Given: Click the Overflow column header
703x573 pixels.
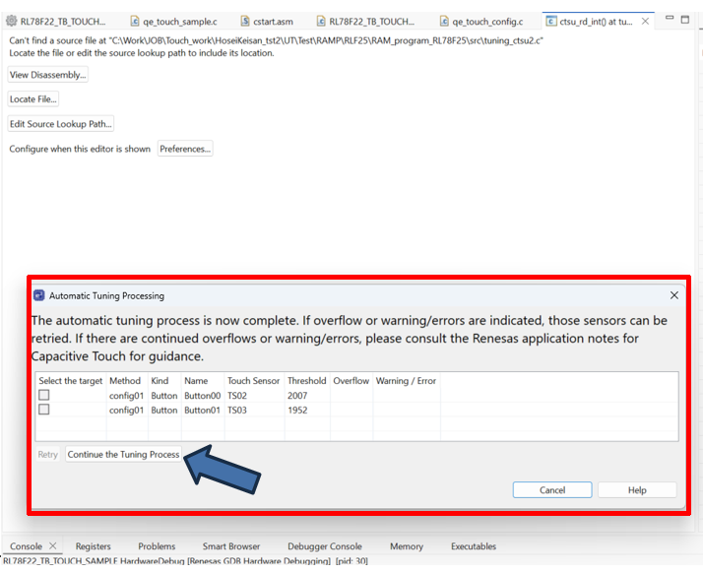Looking at the screenshot, I should pos(351,381).
